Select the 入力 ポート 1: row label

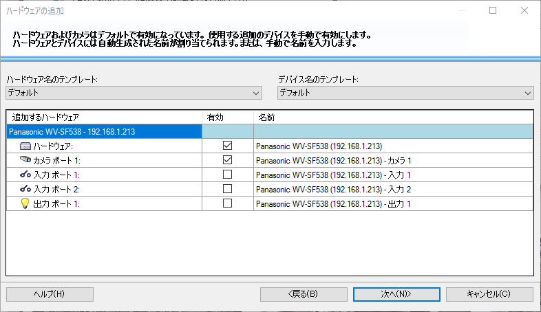tap(56, 175)
